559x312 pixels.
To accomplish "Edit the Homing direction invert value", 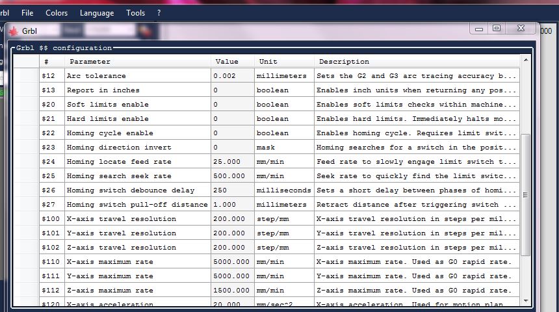I will tap(233, 148).
